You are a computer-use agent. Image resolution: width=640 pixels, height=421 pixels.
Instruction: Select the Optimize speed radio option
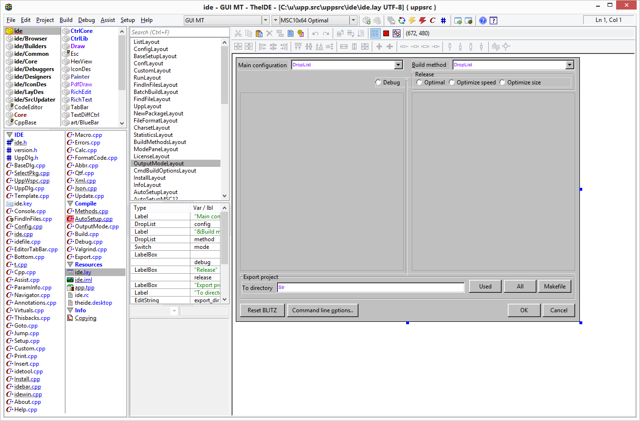451,82
